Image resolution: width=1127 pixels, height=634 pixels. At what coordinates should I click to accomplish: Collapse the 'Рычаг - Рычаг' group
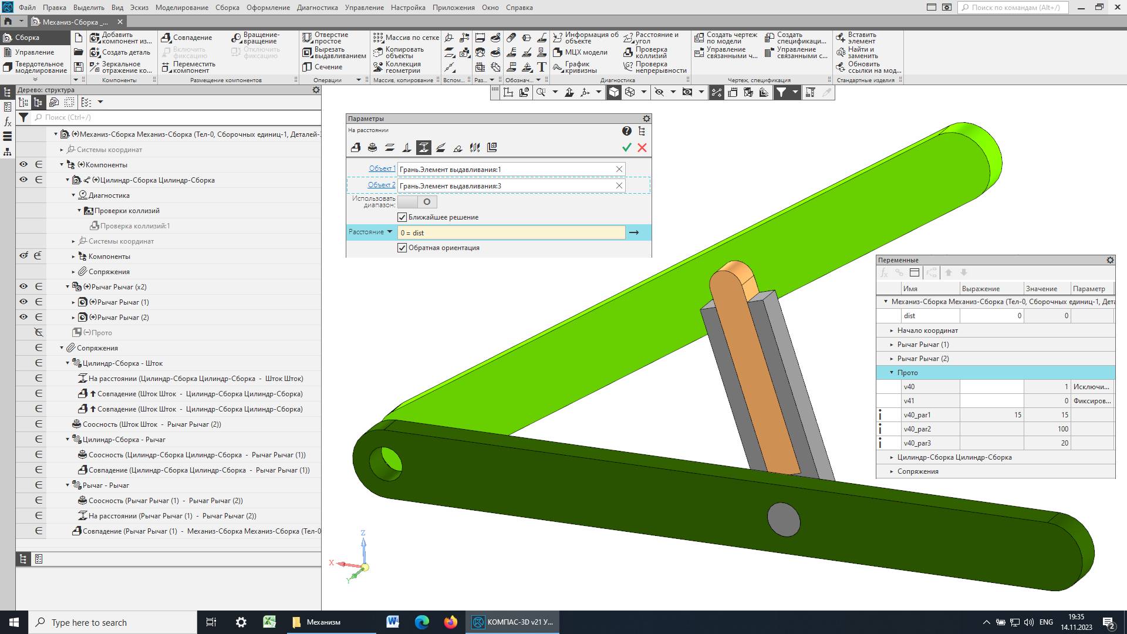tap(68, 485)
